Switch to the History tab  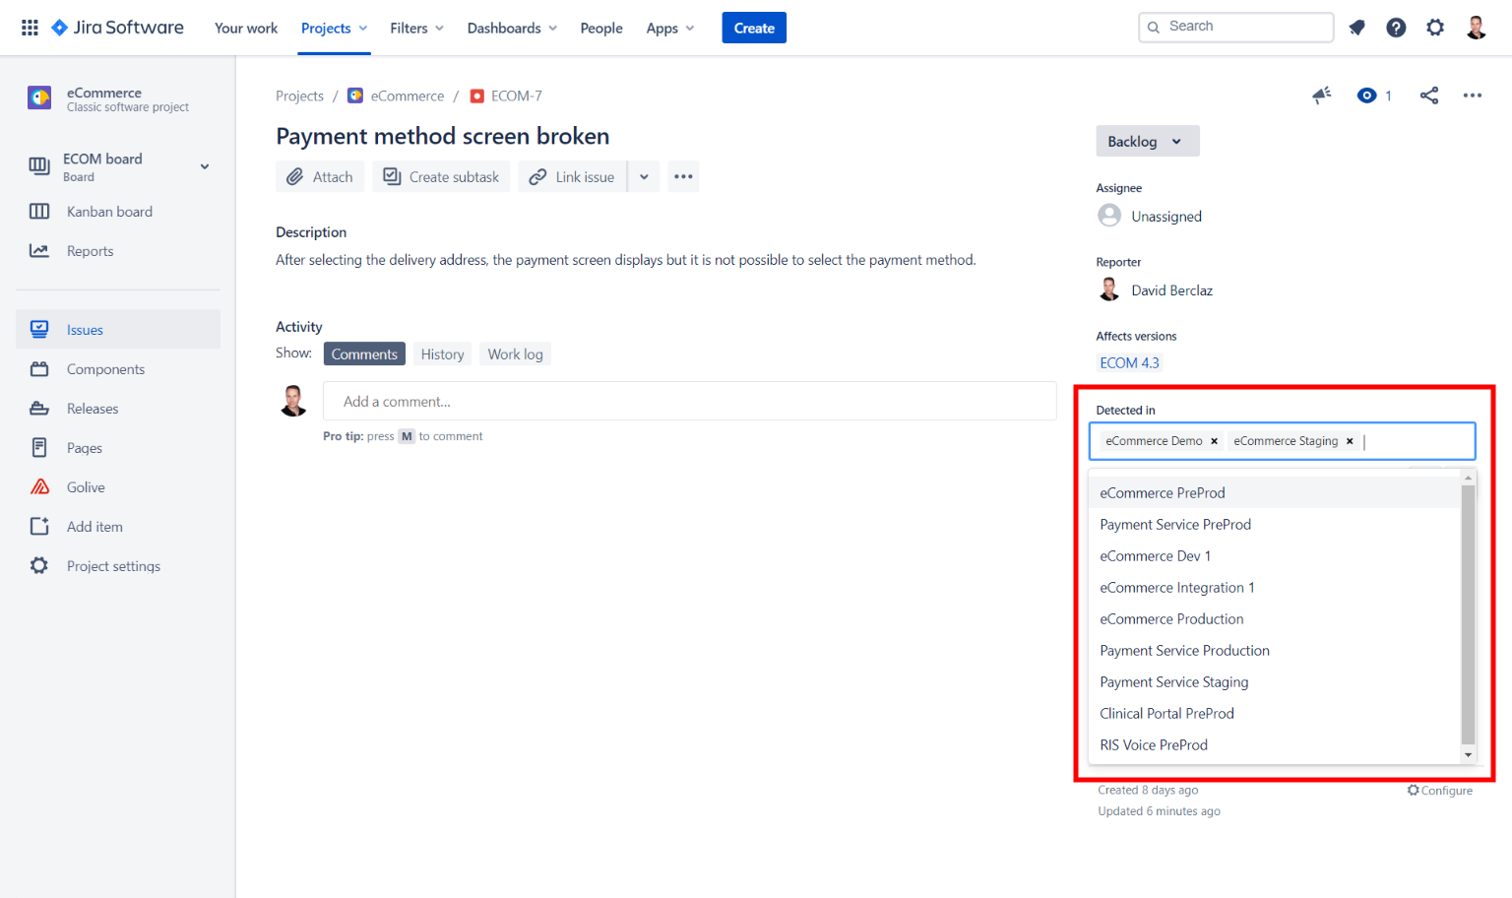[442, 354]
